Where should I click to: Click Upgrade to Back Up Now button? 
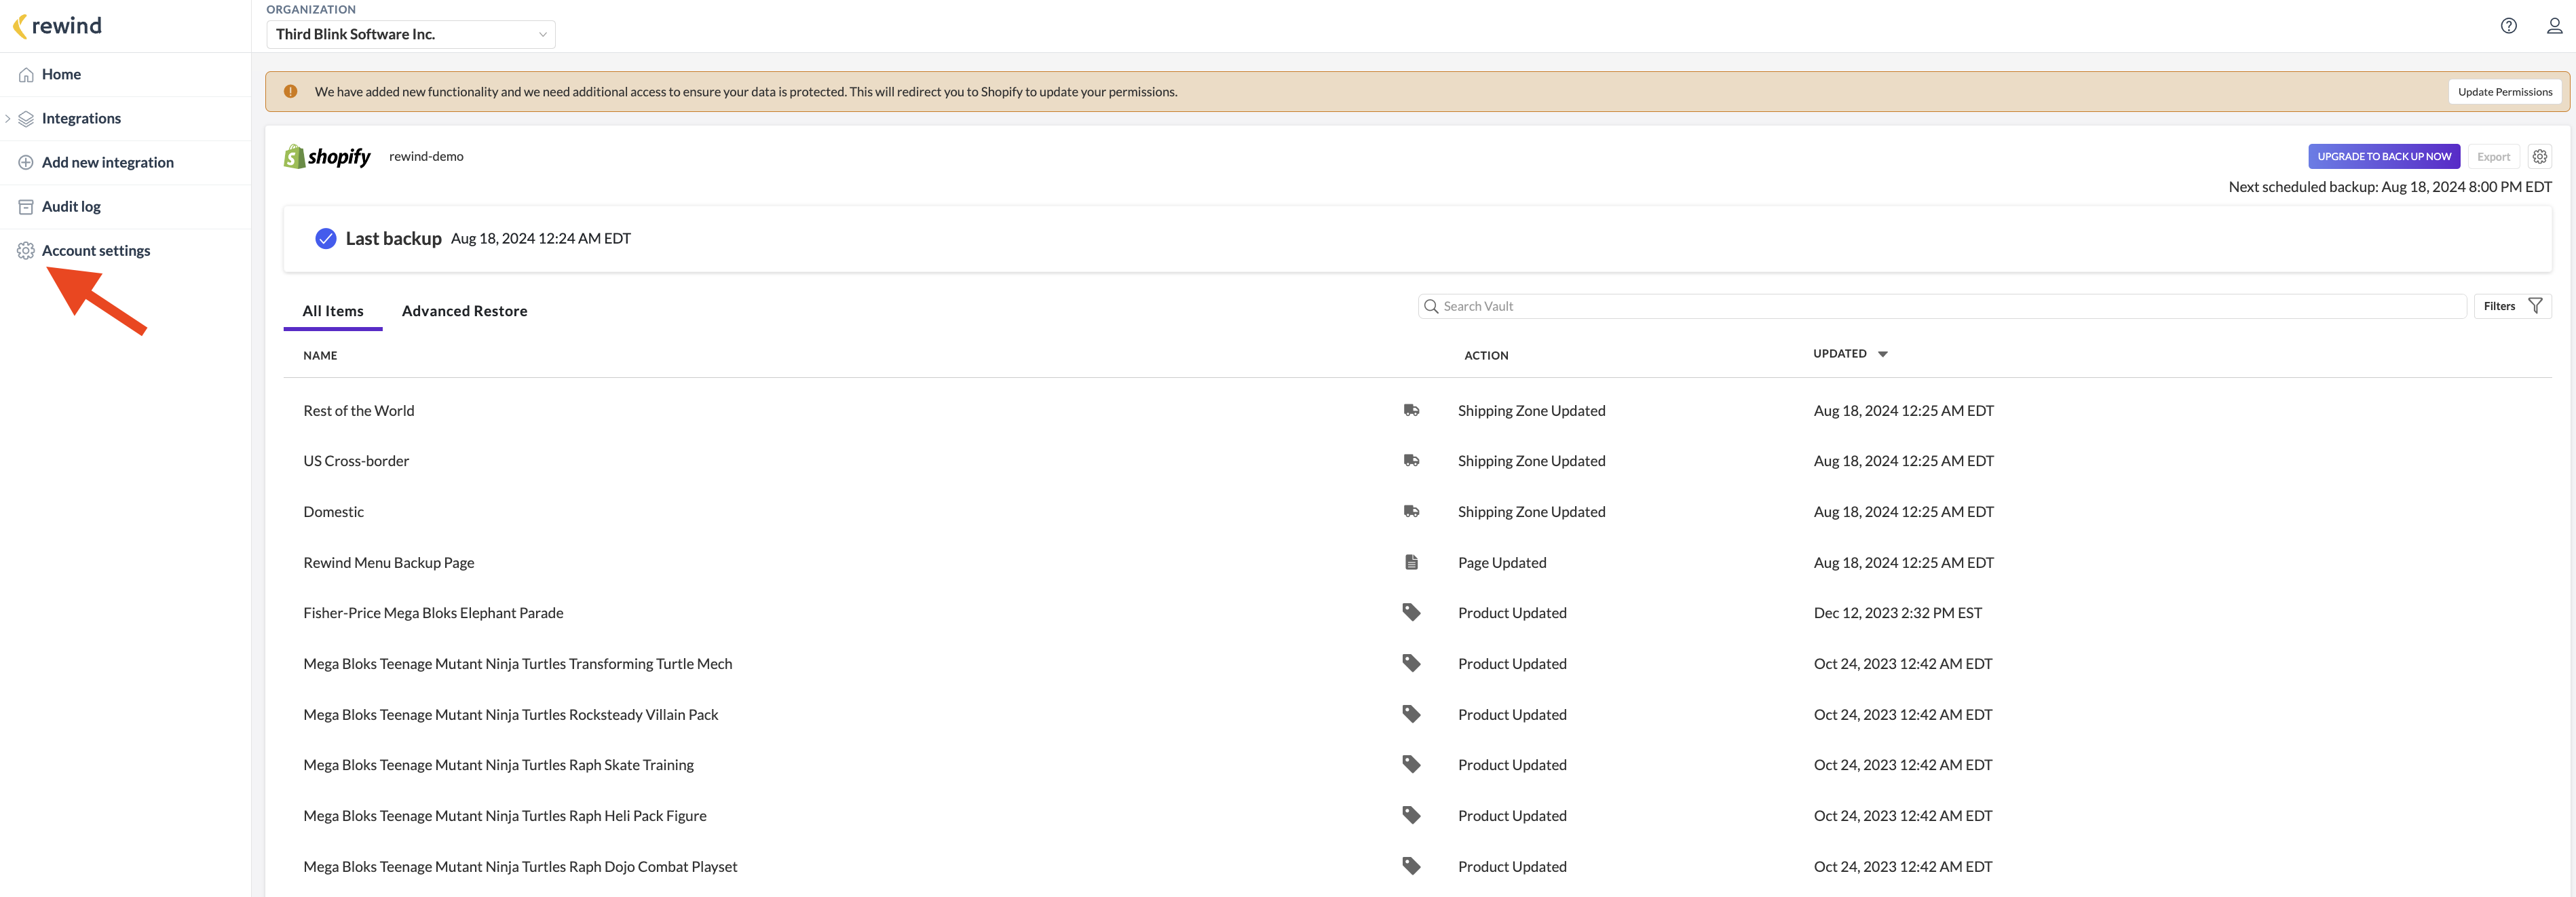(2384, 157)
